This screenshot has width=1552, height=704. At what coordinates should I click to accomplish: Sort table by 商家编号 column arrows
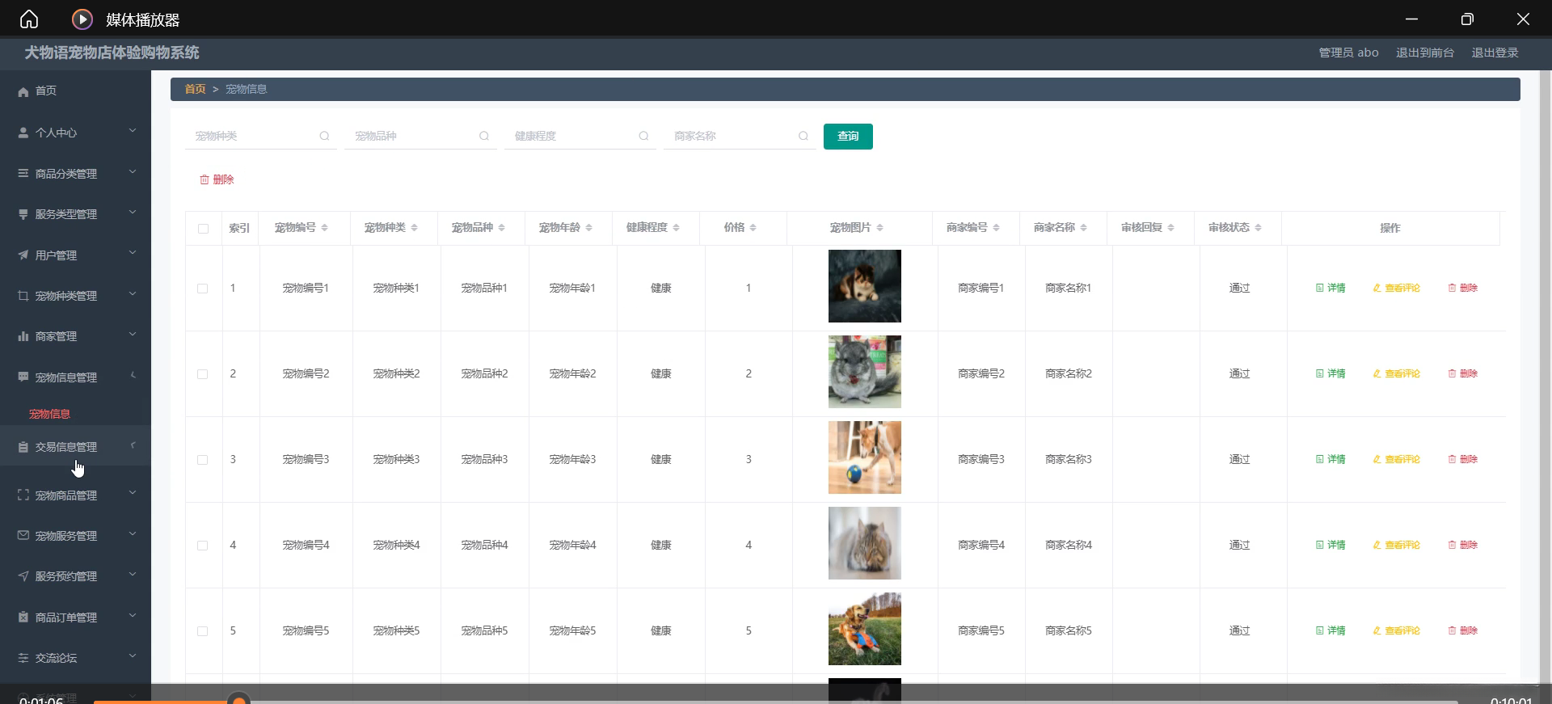[x=996, y=228]
